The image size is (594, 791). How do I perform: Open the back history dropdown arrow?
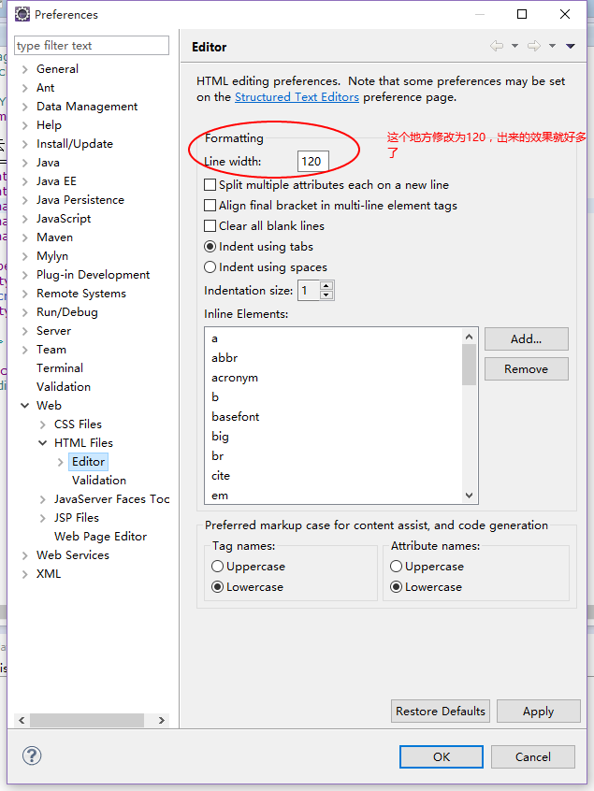tap(514, 46)
